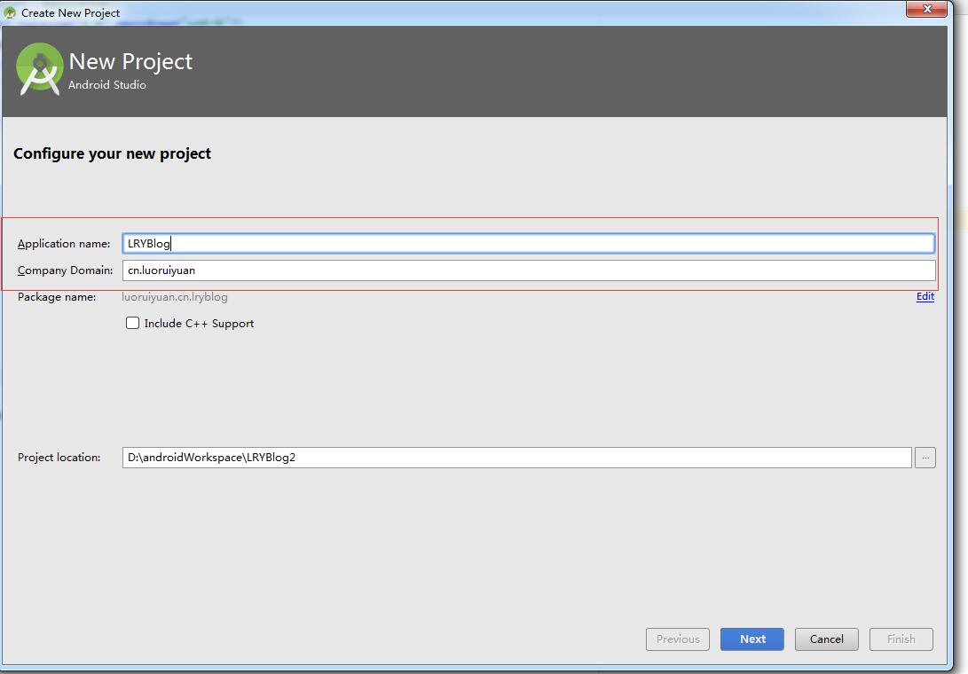
Task: Click the Android Studio logo icon
Action: click(x=40, y=69)
